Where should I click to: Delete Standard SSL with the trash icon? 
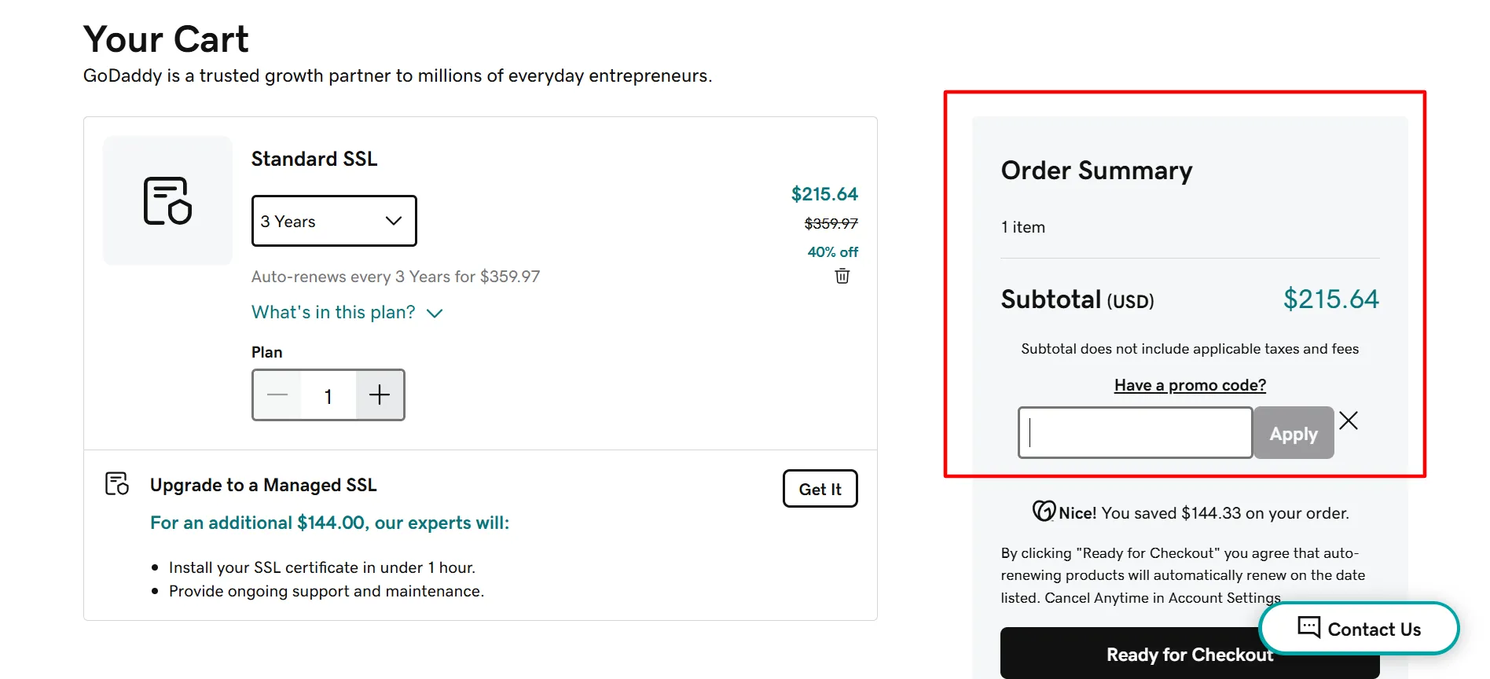(842, 276)
